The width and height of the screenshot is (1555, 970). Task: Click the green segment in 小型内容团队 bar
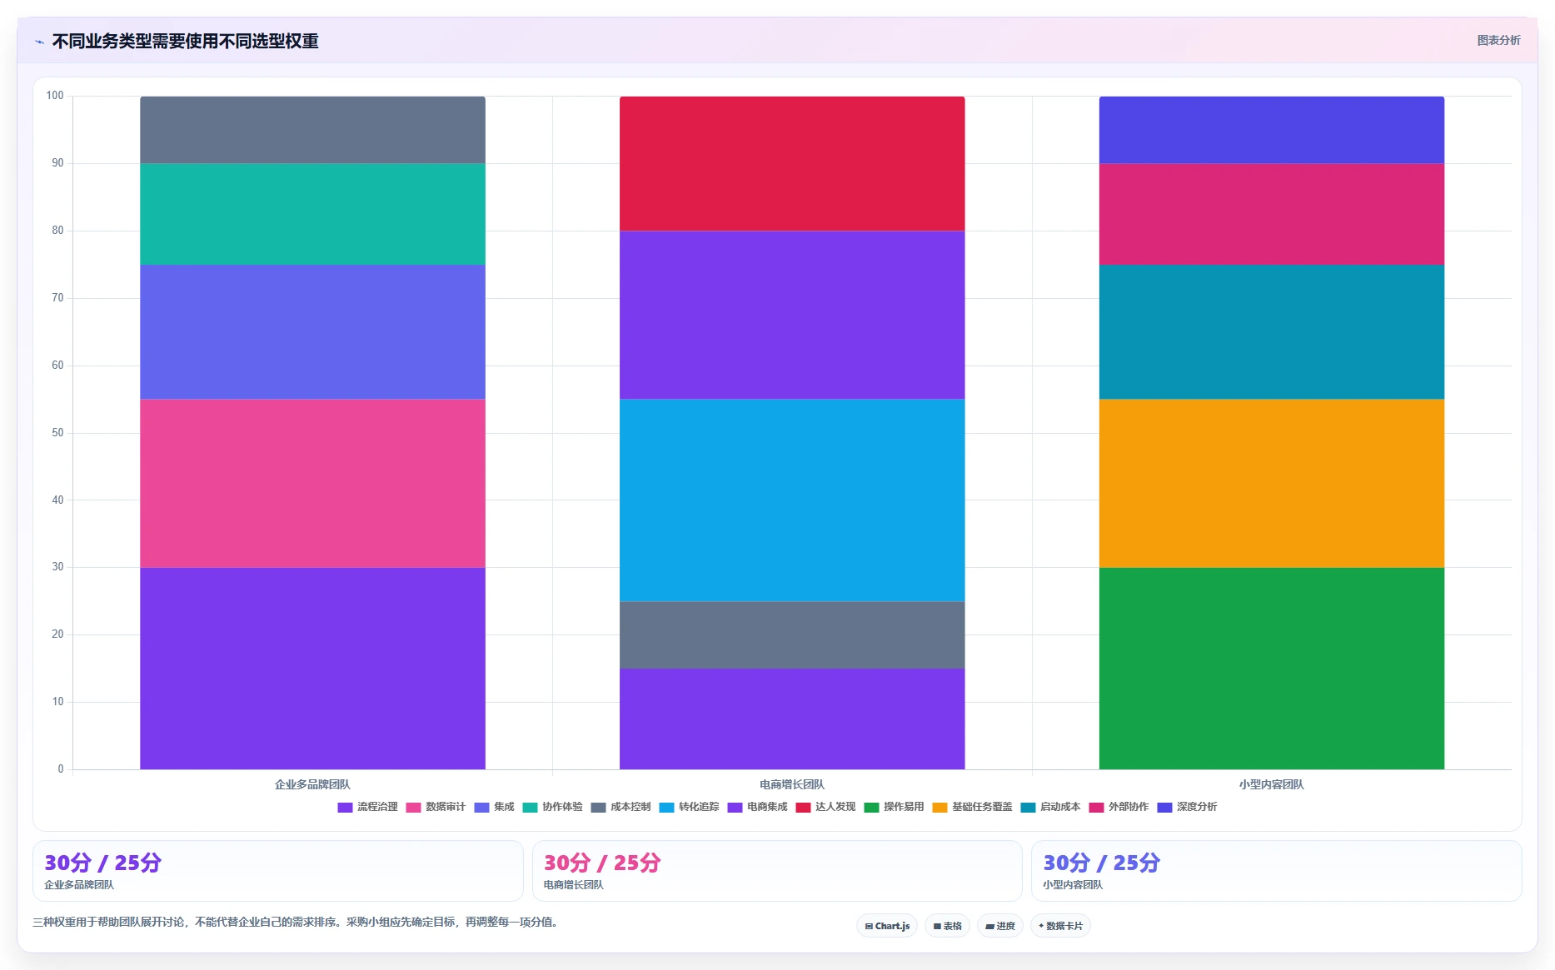1272,668
